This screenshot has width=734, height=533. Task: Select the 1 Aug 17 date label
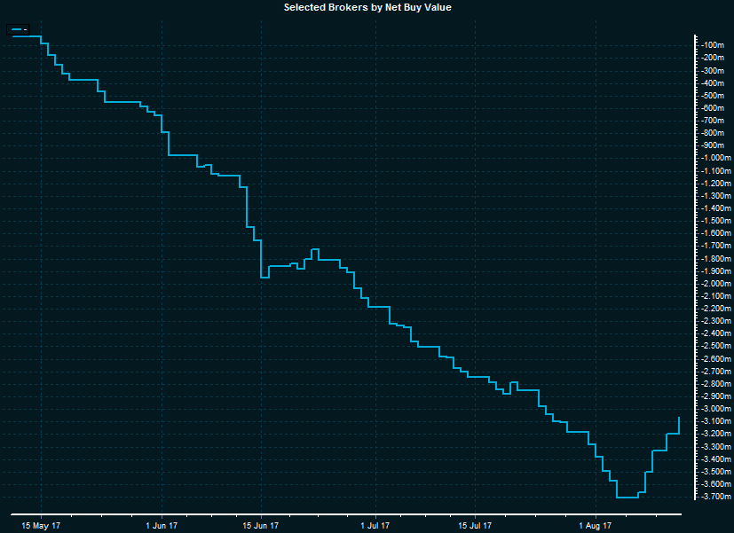coord(595,525)
